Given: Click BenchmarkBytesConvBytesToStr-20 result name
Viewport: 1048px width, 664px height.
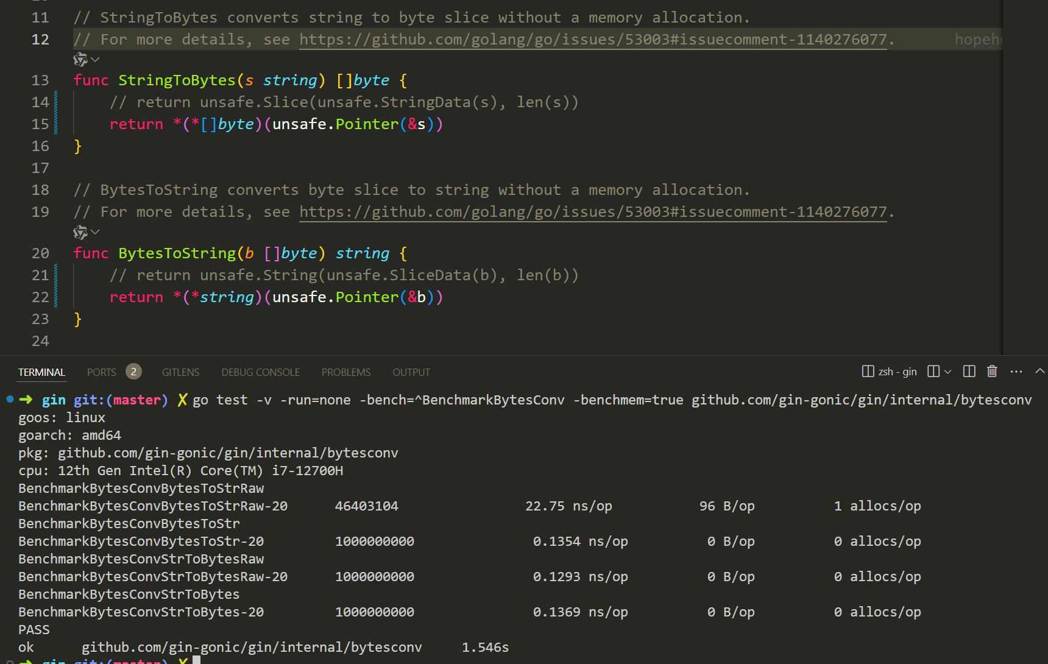Looking at the screenshot, I should click(141, 542).
